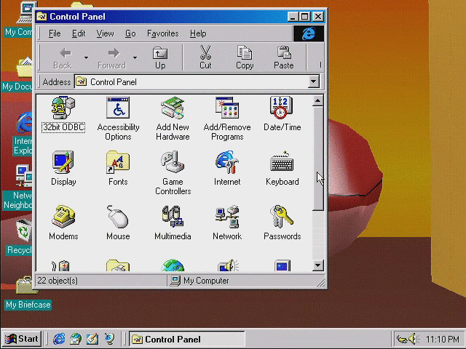
Task: Minimize the Control Panel window
Action: coord(293,17)
